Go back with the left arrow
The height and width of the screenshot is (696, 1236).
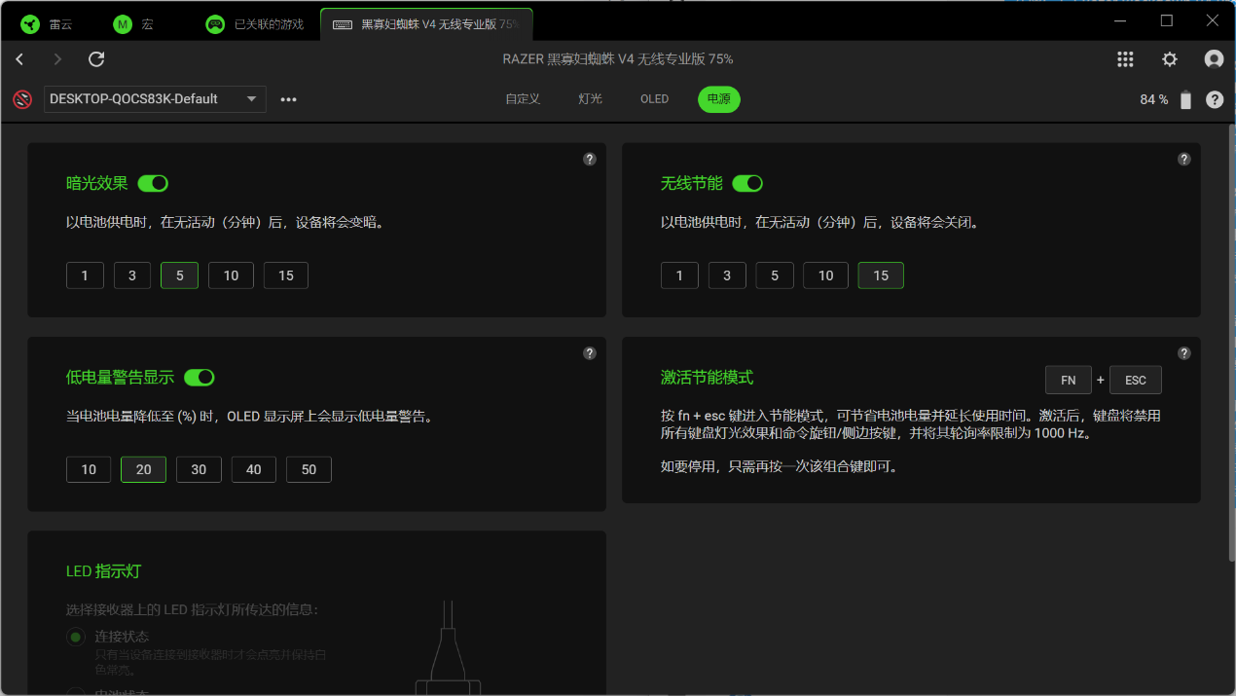tap(19, 59)
